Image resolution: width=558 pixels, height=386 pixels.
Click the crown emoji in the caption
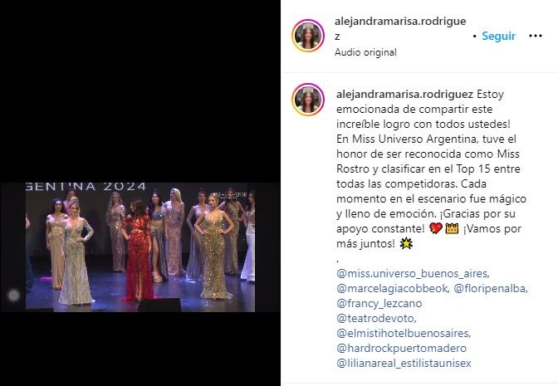(x=452, y=228)
